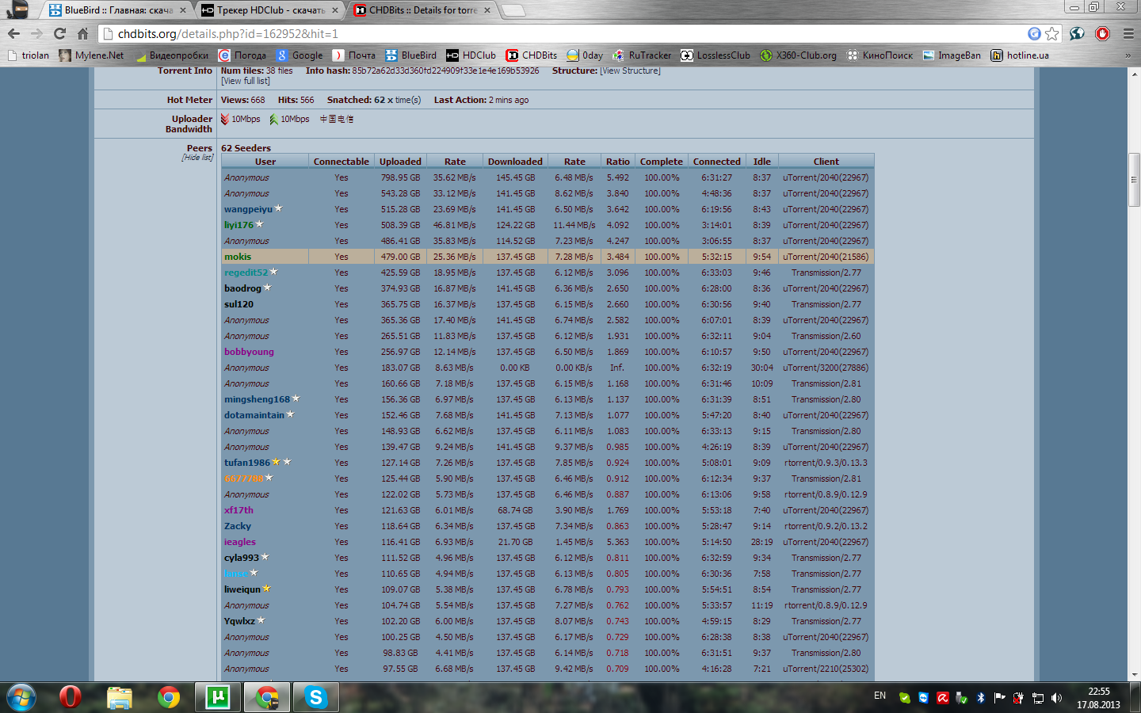The image size is (1141, 713).
Task: Click the red Opera-style extension icon
Action: coord(1102,33)
